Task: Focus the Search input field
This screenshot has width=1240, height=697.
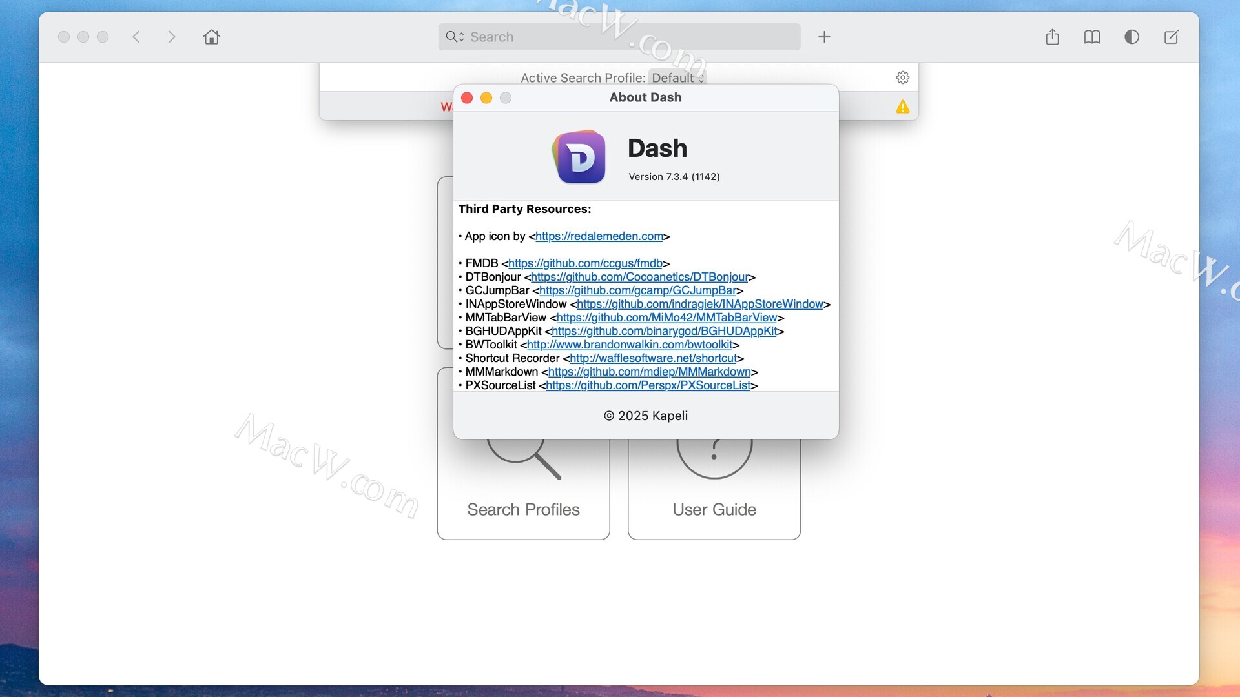Action: pos(619,37)
